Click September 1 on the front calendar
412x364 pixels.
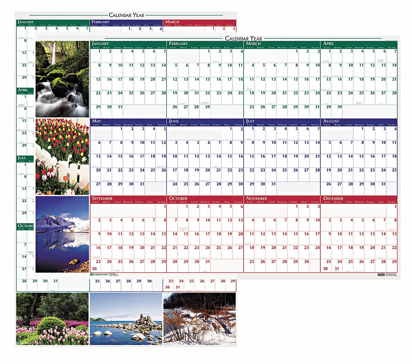(161, 210)
